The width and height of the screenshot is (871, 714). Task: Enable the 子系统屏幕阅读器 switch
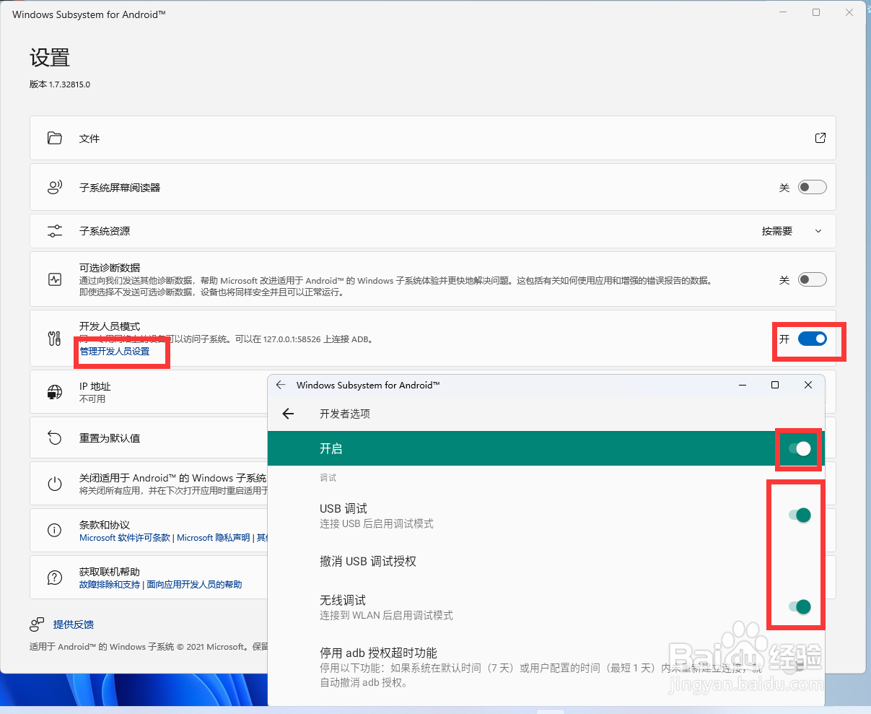pos(812,186)
